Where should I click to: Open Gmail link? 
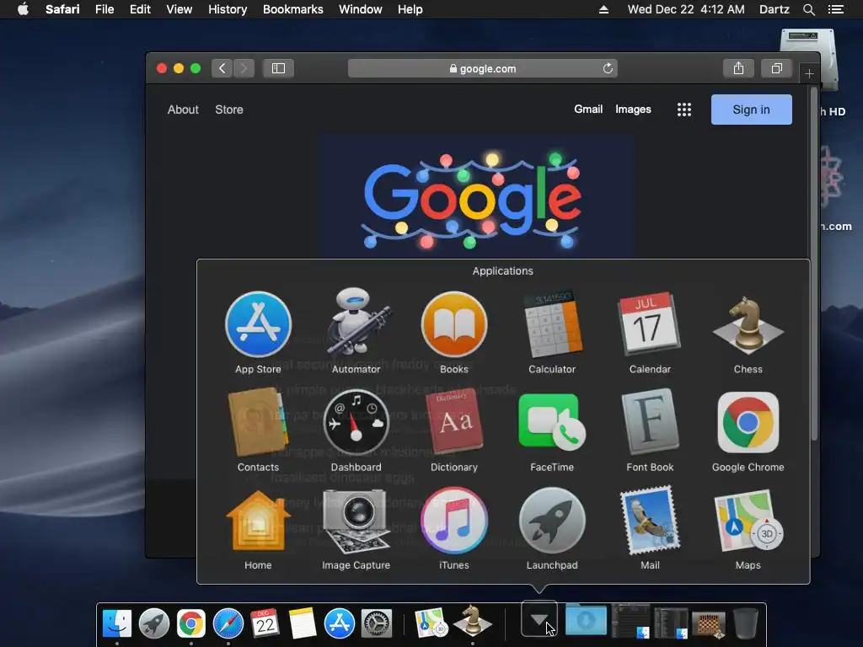point(588,109)
